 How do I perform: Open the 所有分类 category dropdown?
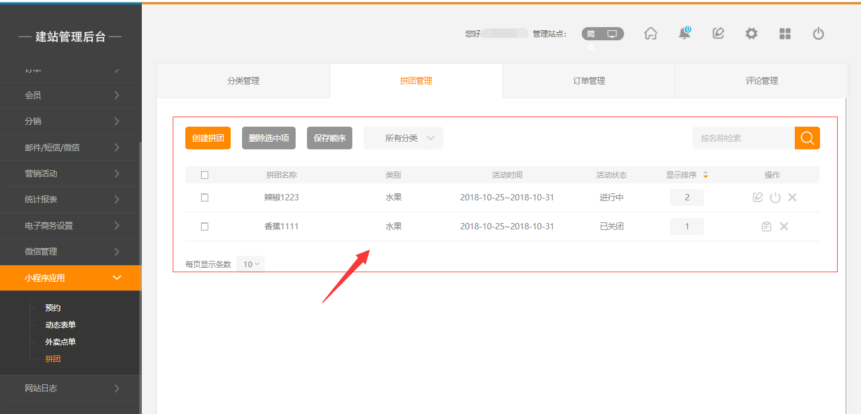click(403, 138)
